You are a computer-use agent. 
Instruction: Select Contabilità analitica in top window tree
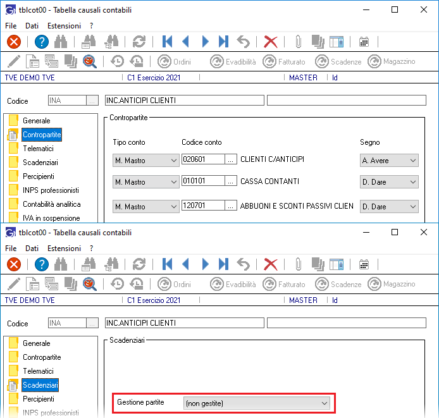pyautogui.click(x=52, y=204)
